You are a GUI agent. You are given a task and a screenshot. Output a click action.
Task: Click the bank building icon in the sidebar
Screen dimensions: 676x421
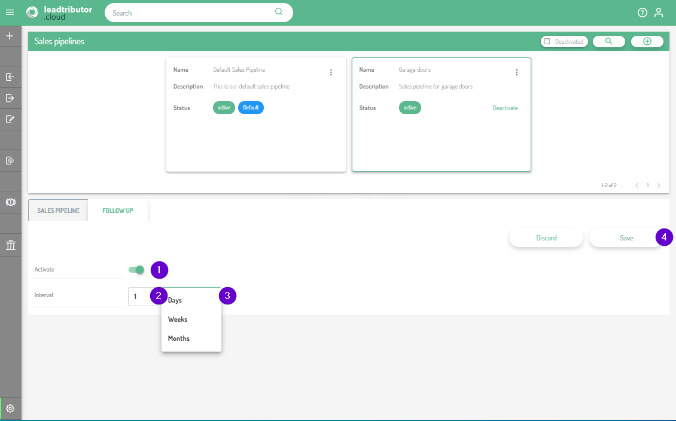point(10,245)
